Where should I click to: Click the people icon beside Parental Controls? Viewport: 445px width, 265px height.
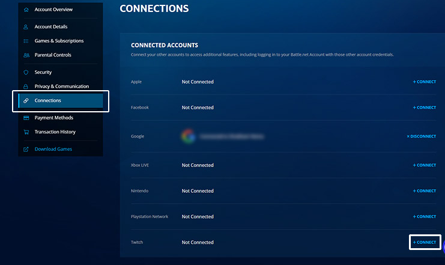click(x=26, y=55)
